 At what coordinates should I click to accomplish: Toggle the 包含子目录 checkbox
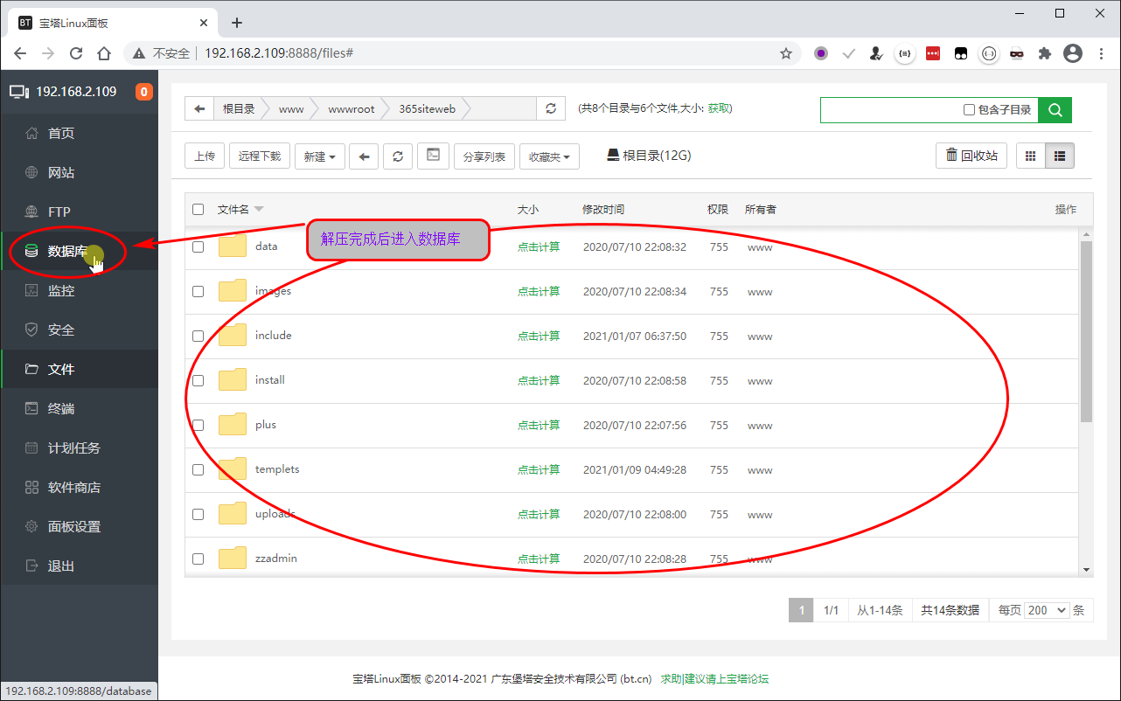tap(969, 110)
